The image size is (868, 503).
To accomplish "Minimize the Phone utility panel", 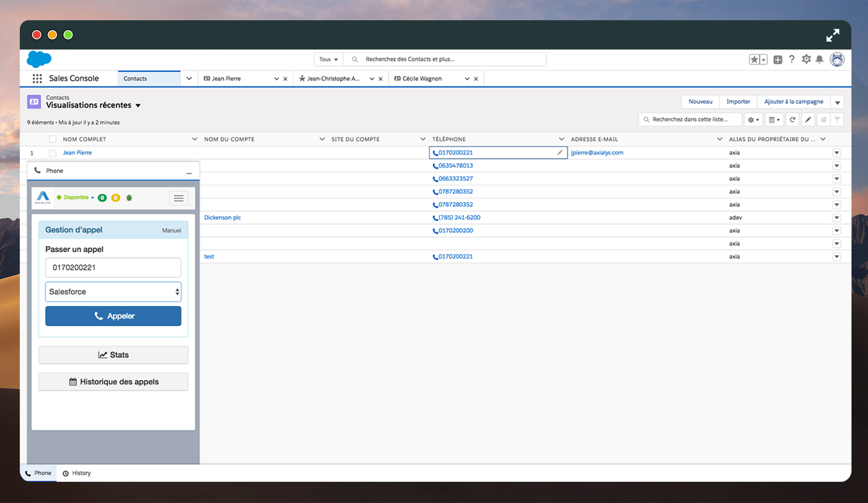I will [189, 172].
